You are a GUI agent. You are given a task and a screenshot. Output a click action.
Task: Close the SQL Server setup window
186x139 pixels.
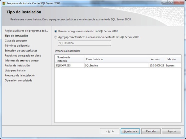[x=179, y=2]
